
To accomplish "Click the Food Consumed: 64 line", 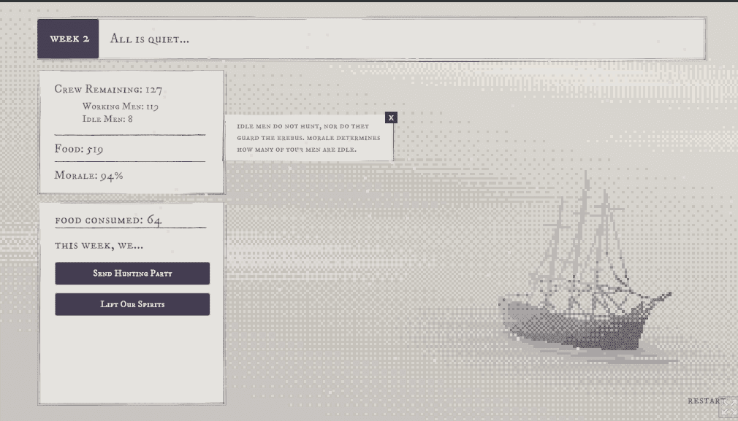I will 108,220.
